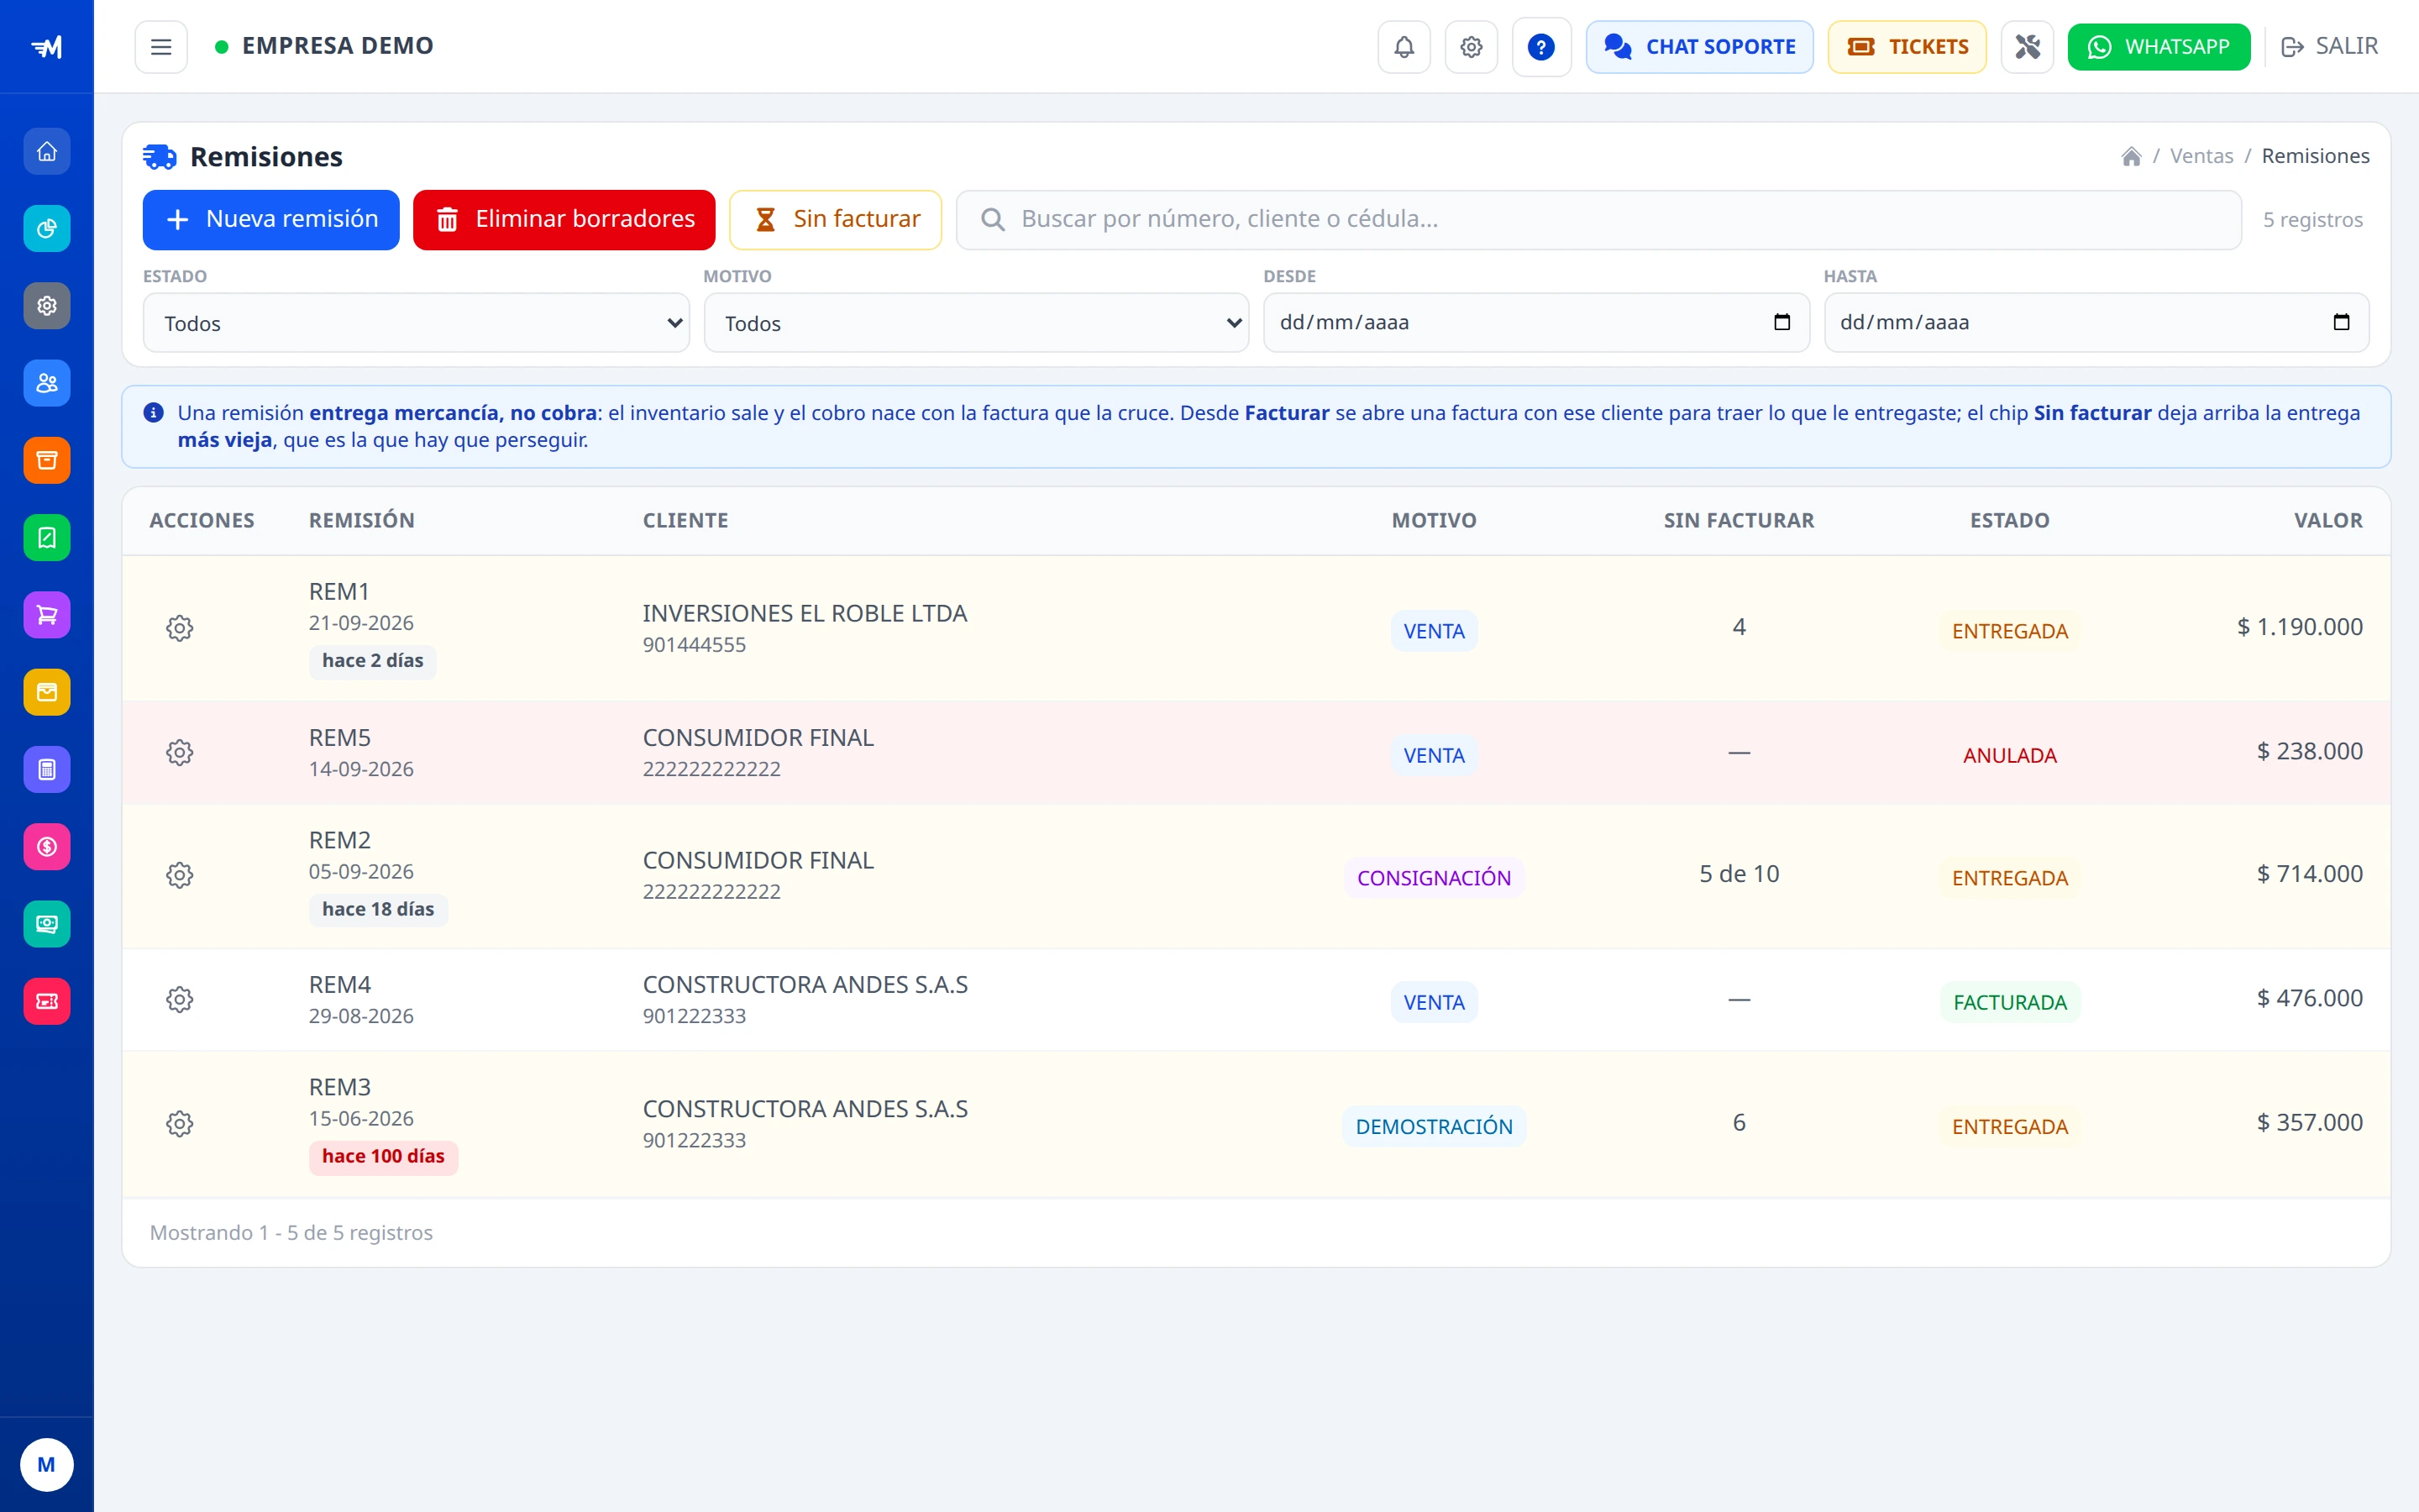Image resolution: width=2419 pixels, height=1512 pixels.
Task: Click the VALOR column header
Action: (x=2328, y=520)
